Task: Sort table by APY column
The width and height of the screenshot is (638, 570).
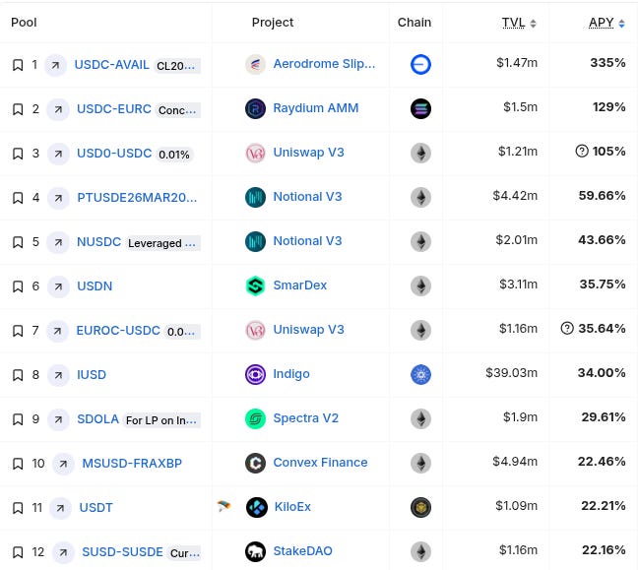Action: (x=606, y=23)
